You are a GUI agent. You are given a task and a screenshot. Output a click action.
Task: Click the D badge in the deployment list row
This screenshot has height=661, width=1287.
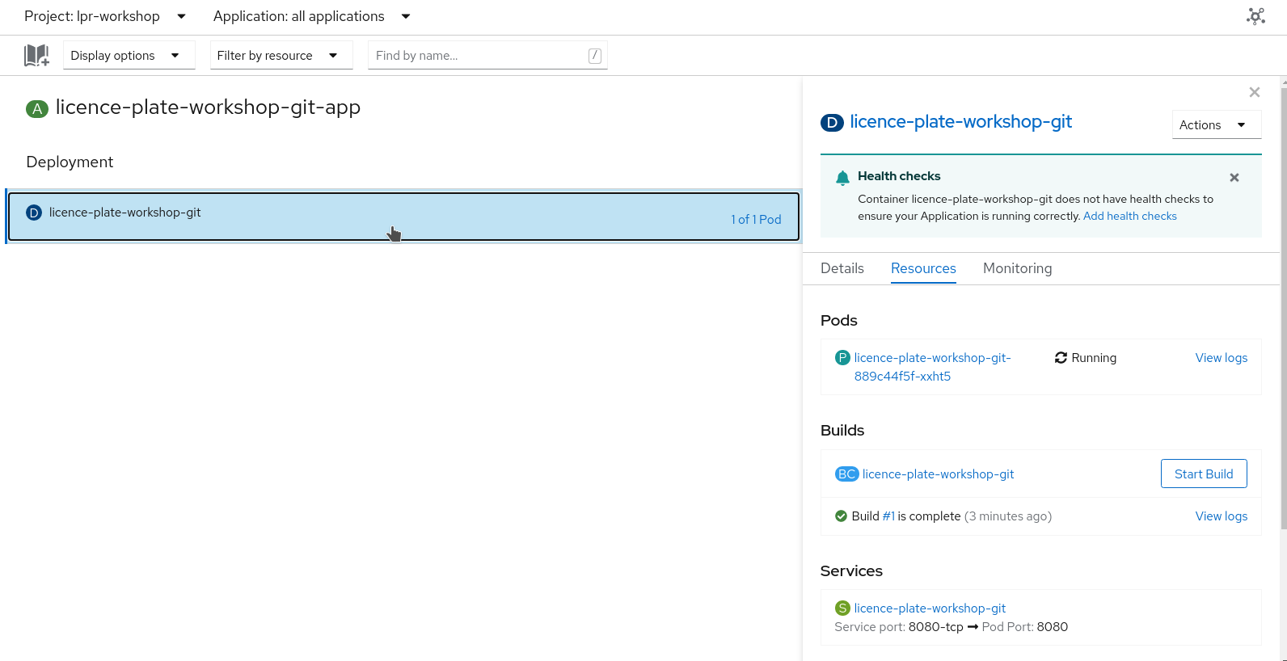pos(34,213)
